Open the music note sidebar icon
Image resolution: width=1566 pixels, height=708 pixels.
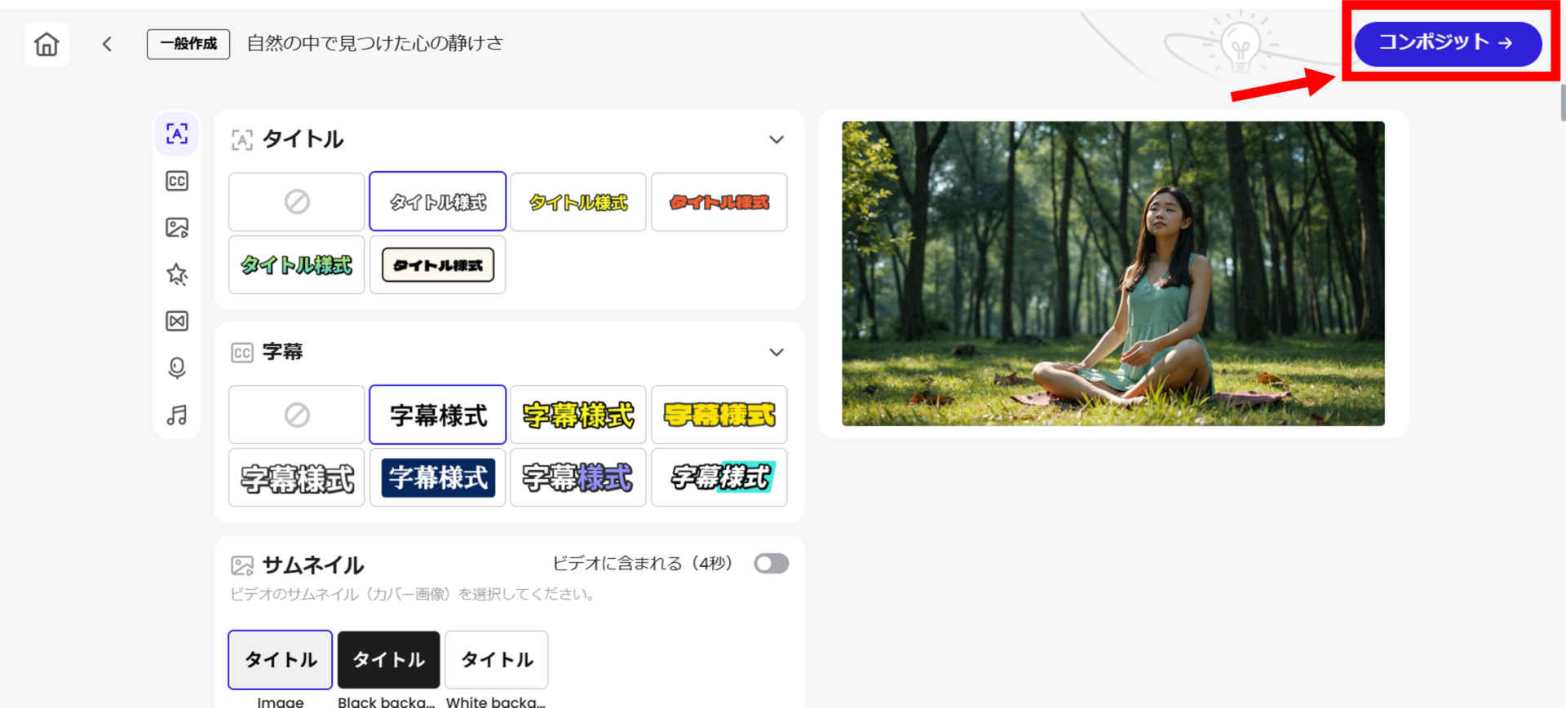[x=177, y=416]
